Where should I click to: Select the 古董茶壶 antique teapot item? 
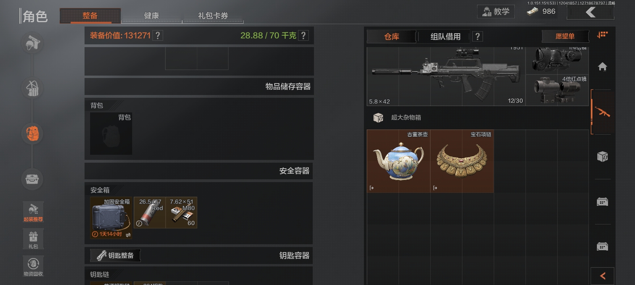click(398, 161)
